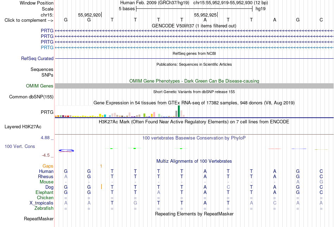Click the orange insertion tick in the Dog row
Image resolution: width=334 pixels, height=227 pixels.
point(101,187)
